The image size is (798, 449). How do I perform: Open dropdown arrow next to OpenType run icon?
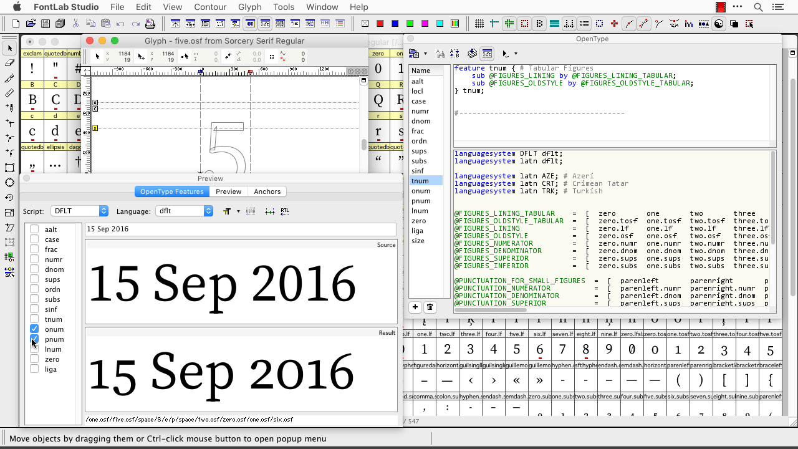tap(516, 54)
